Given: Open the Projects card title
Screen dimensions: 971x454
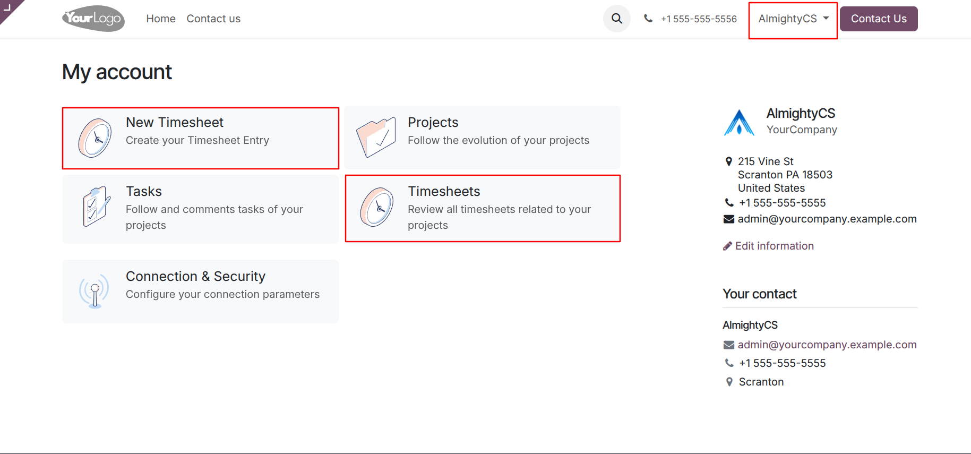Looking at the screenshot, I should point(433,122).
